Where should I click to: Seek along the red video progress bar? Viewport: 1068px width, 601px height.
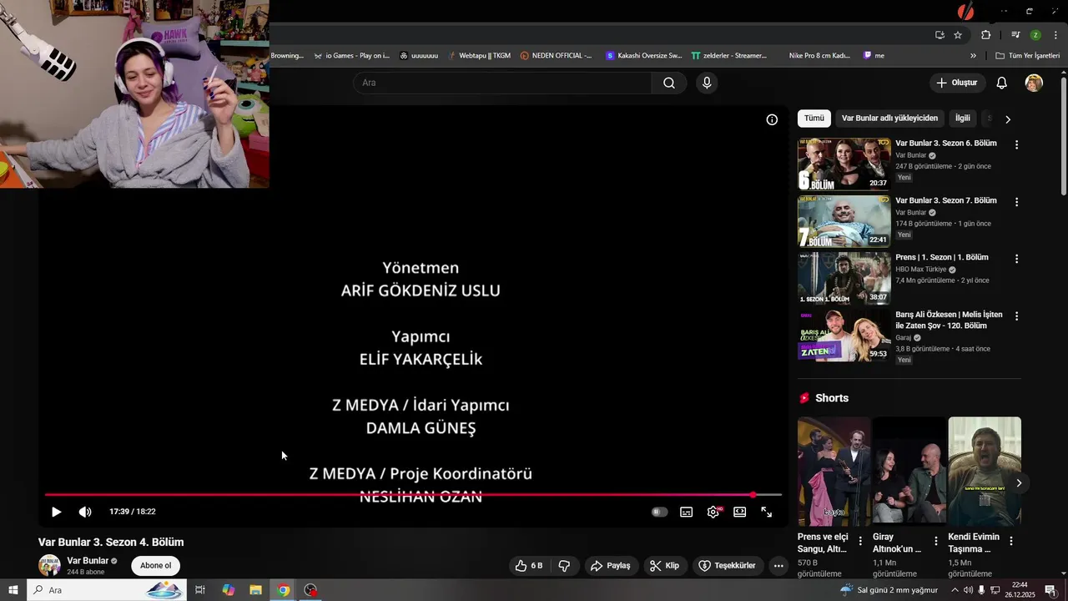[x=413, y=495]
